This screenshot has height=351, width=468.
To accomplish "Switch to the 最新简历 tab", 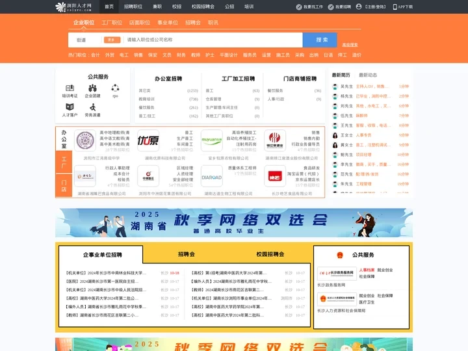I will pyautogui.click(x=341, y=75).
